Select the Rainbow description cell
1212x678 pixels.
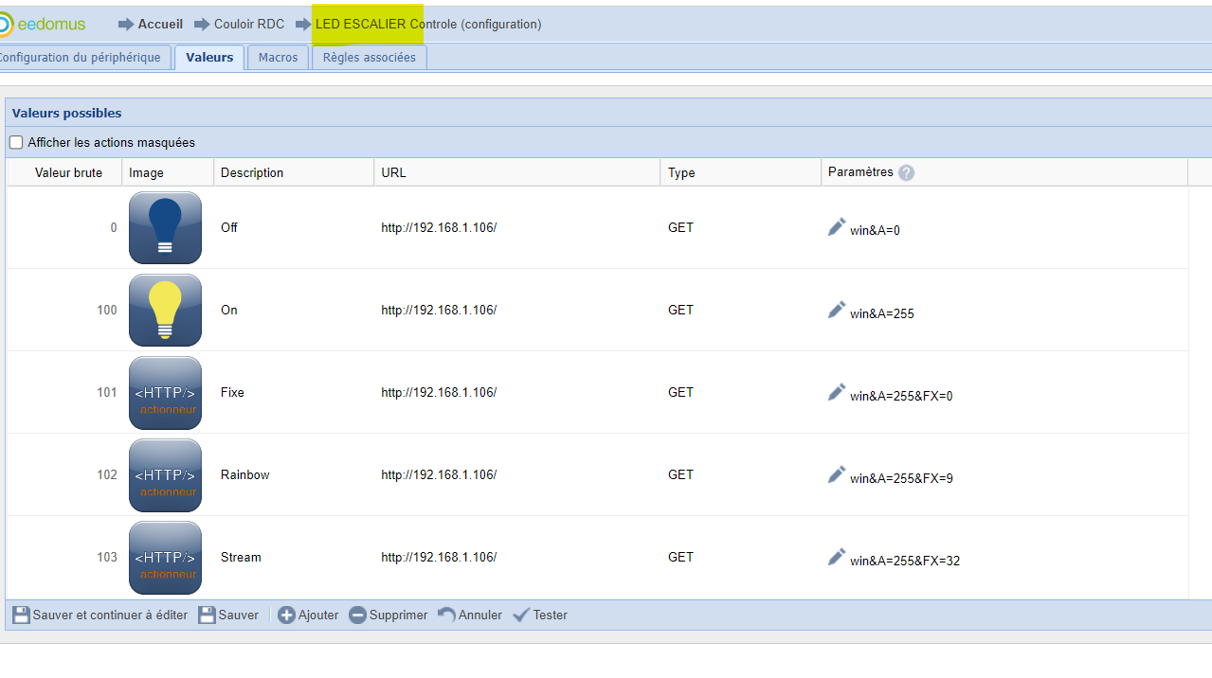294,474
